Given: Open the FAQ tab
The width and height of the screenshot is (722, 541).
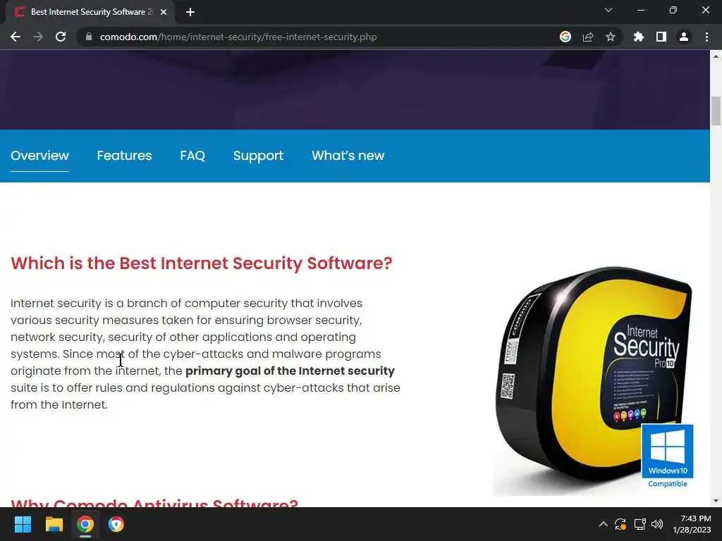Looking at the screenshot, I should [x=192, y=156].
